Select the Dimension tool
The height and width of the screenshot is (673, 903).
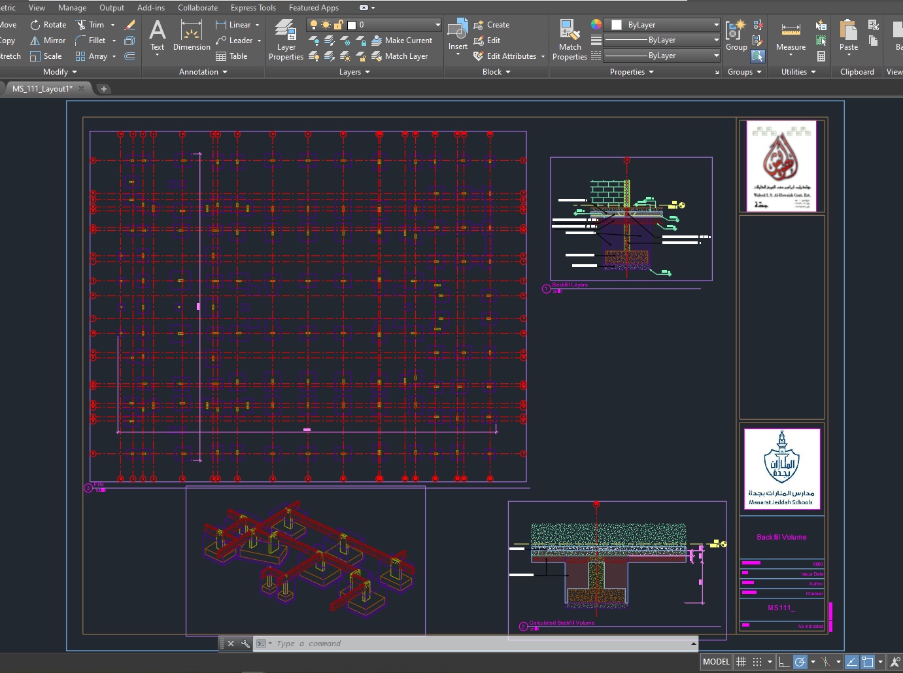coord(192,36)
